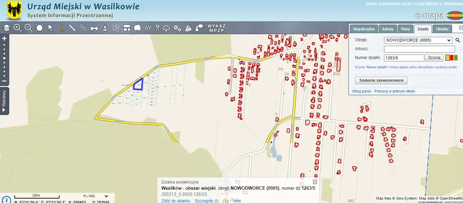Open the gears settings icon
The height and width of the screenshot is (203, 463).
(177, 28)
